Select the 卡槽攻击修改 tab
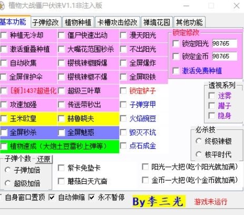 point(118,22)
